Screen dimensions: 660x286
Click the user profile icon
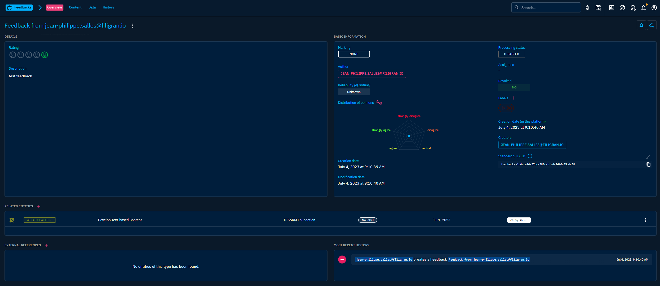click(654, 8)
